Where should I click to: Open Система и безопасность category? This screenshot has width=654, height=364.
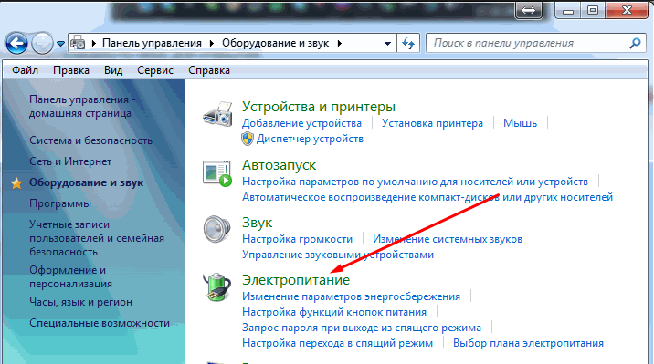tap(90, 140)
